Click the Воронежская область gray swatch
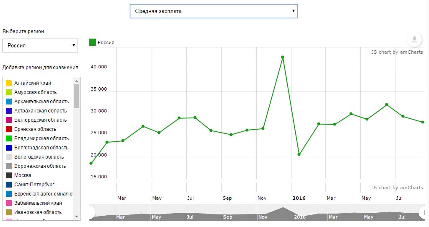429x227 pixels. click(x=9, y=166)
